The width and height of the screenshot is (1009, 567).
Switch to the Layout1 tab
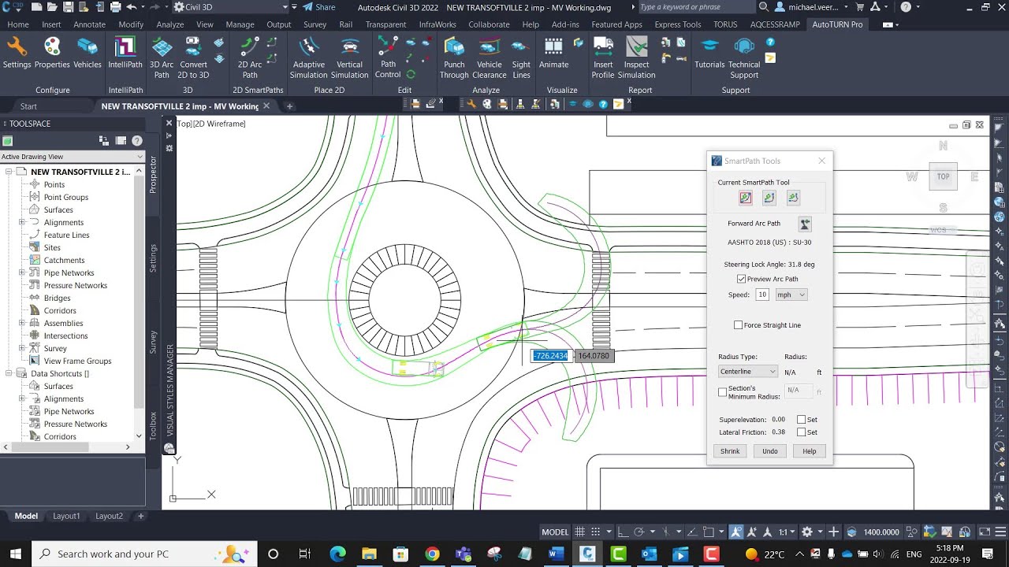[x=66, y=516]
